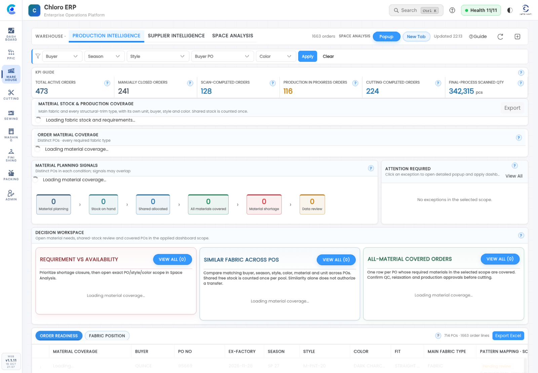538x373 pixels.
Task: View all Similar Fabric Across POs
Action: click(x=336, y=260)
